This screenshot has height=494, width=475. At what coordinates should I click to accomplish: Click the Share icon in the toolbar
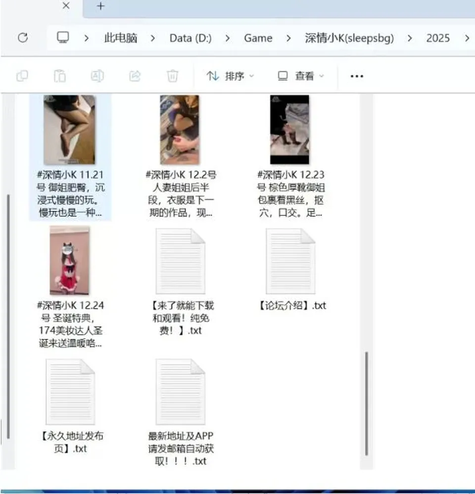(x=135, y=76)
